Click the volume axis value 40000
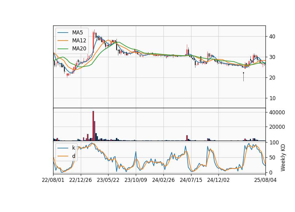The image size is (295, 212). click(x=277, y=112)
